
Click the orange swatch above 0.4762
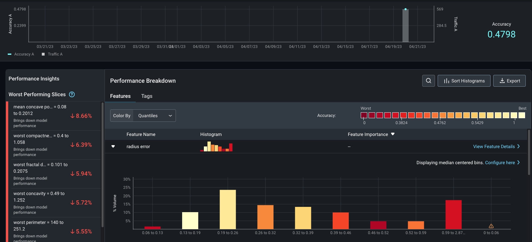click(443, 115)
